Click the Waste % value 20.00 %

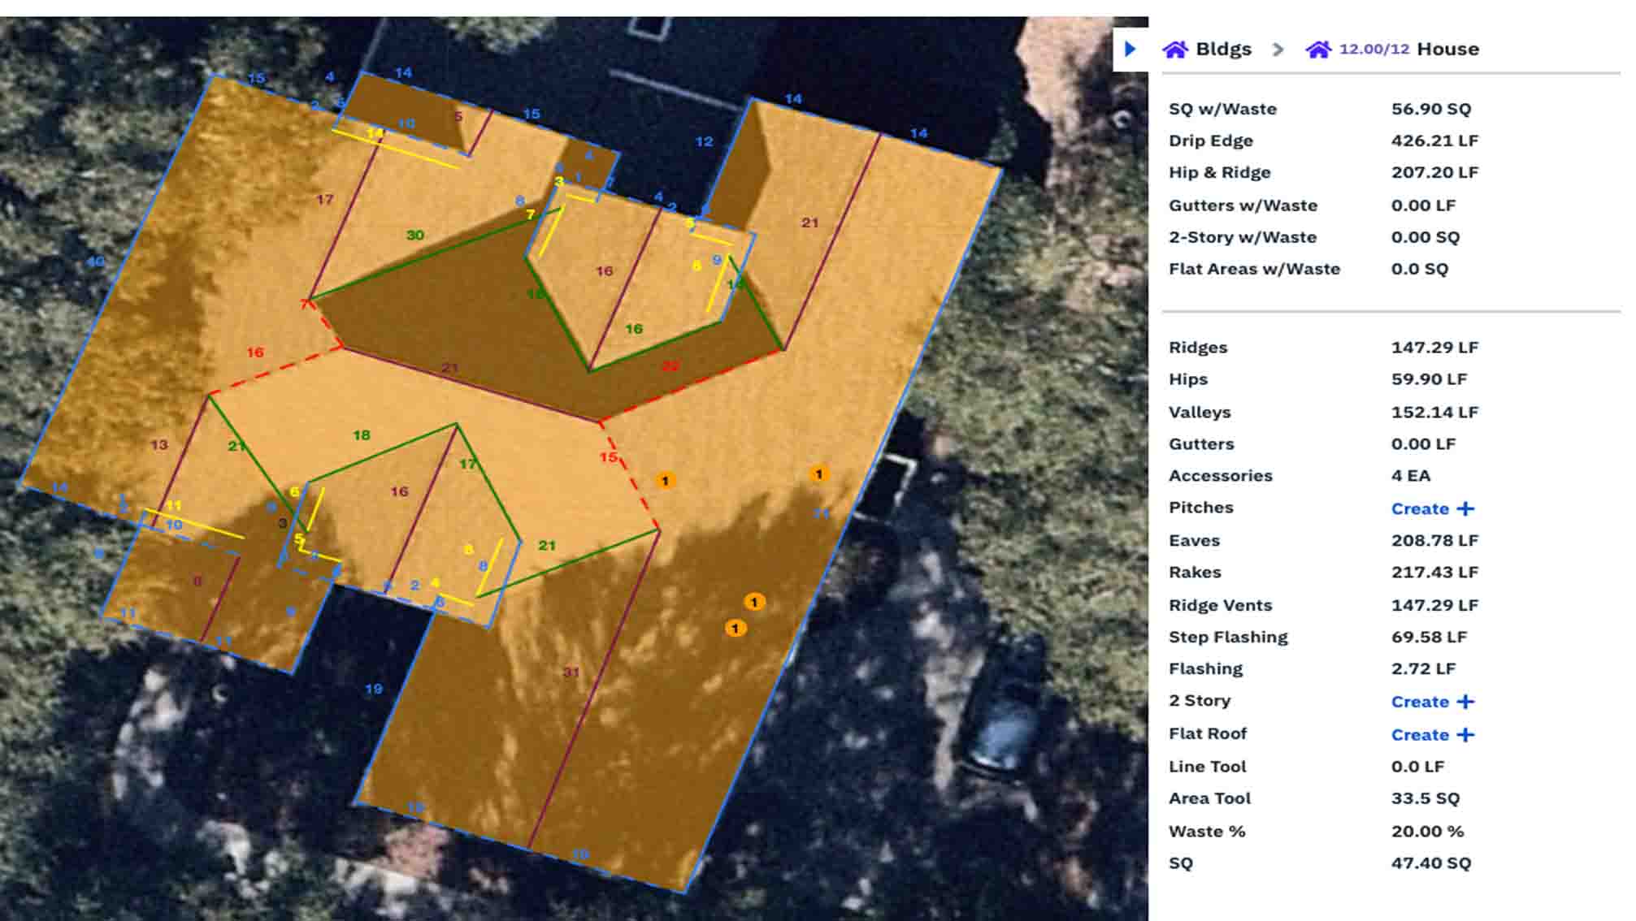click(x=1426, y=832)
